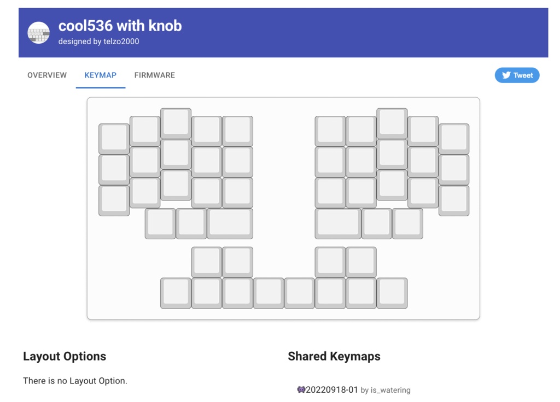Select right key of the lower-right two-key pair

point(361,261)
